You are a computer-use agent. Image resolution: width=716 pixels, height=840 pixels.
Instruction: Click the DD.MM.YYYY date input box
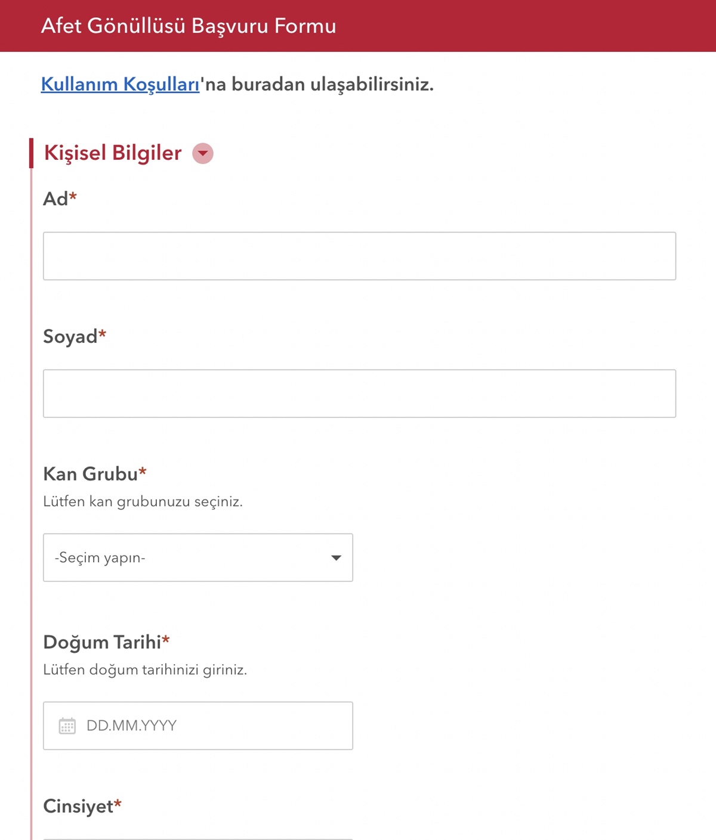click(197, 726)
